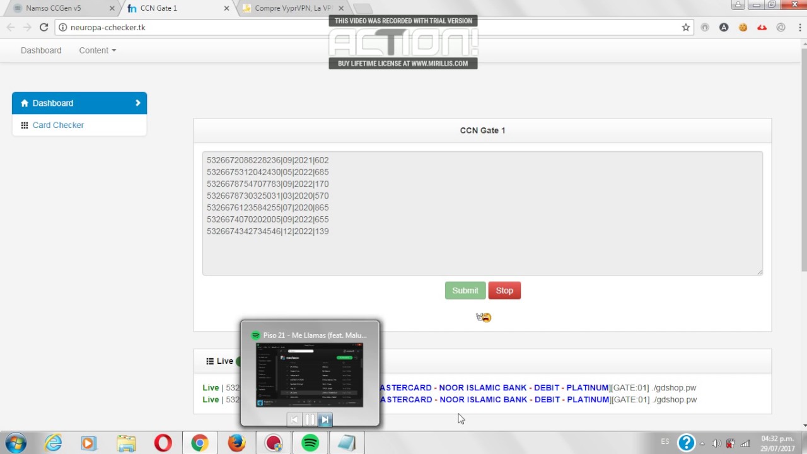Expand the sidebar Dashboard chevron arrow
The width and height of the screenshot is (807, 454).
pyautogui.click(x=137, y=103)
